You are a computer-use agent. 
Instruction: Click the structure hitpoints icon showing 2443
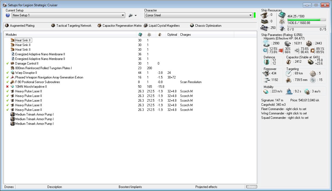pos(309,43)
